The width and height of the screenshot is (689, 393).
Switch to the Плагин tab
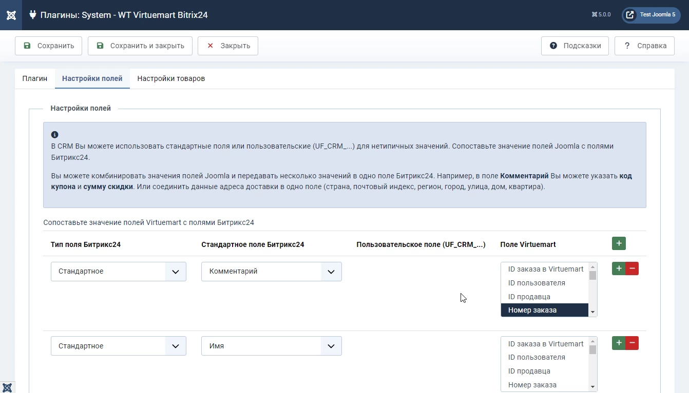(35, 78)
